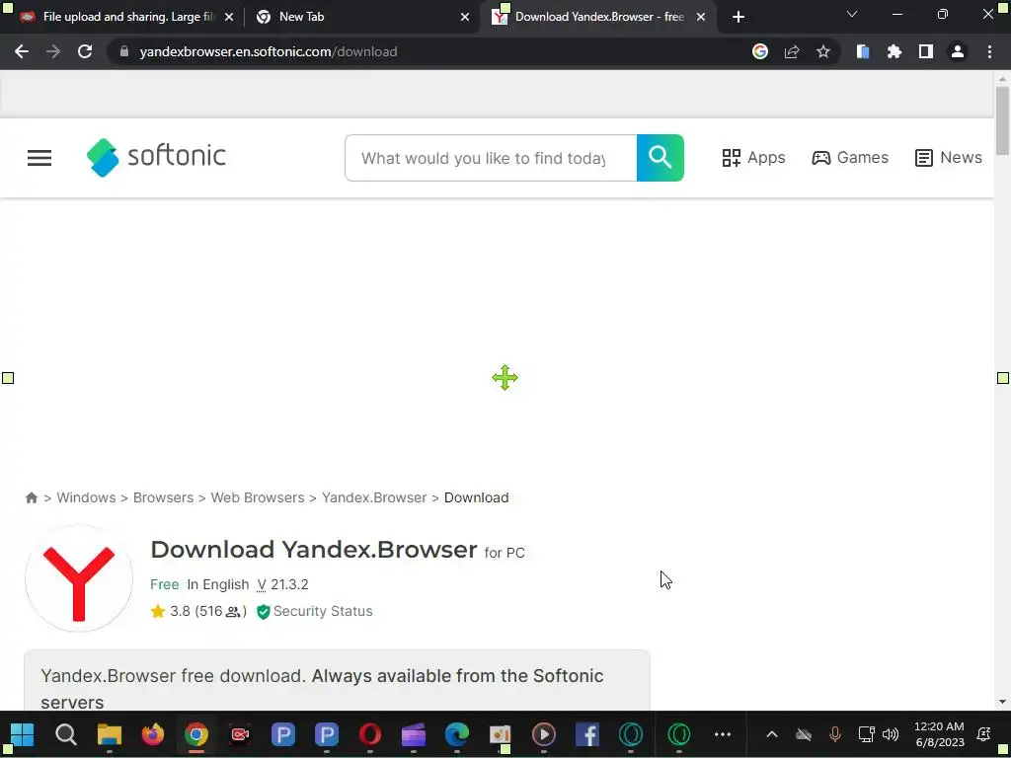Viewport: 1011px width, 758px height.
Task: Bookmark this page with the star
Action: pyautogui.click(x=823, y=51)
